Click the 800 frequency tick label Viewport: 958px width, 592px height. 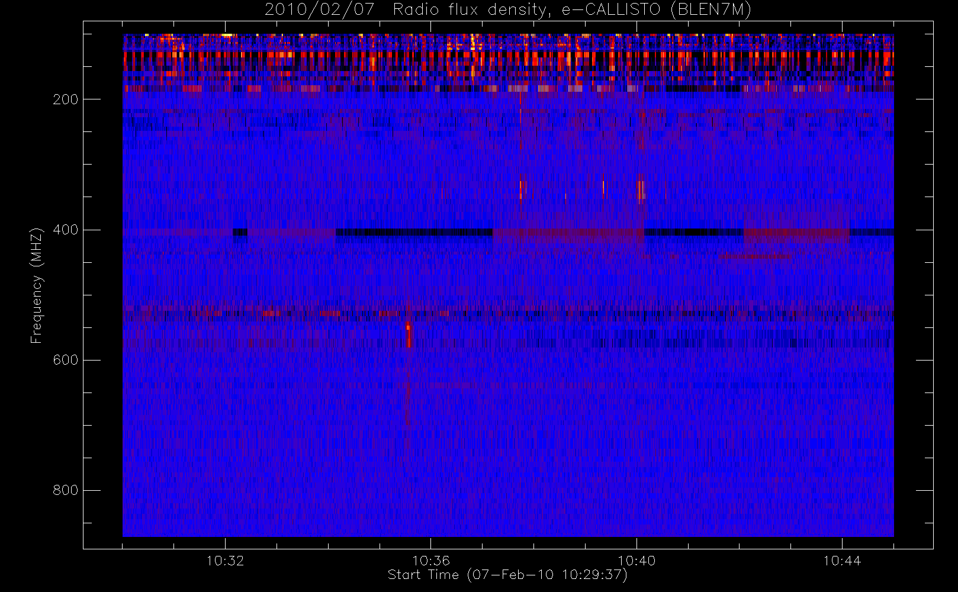click(65, 490)
